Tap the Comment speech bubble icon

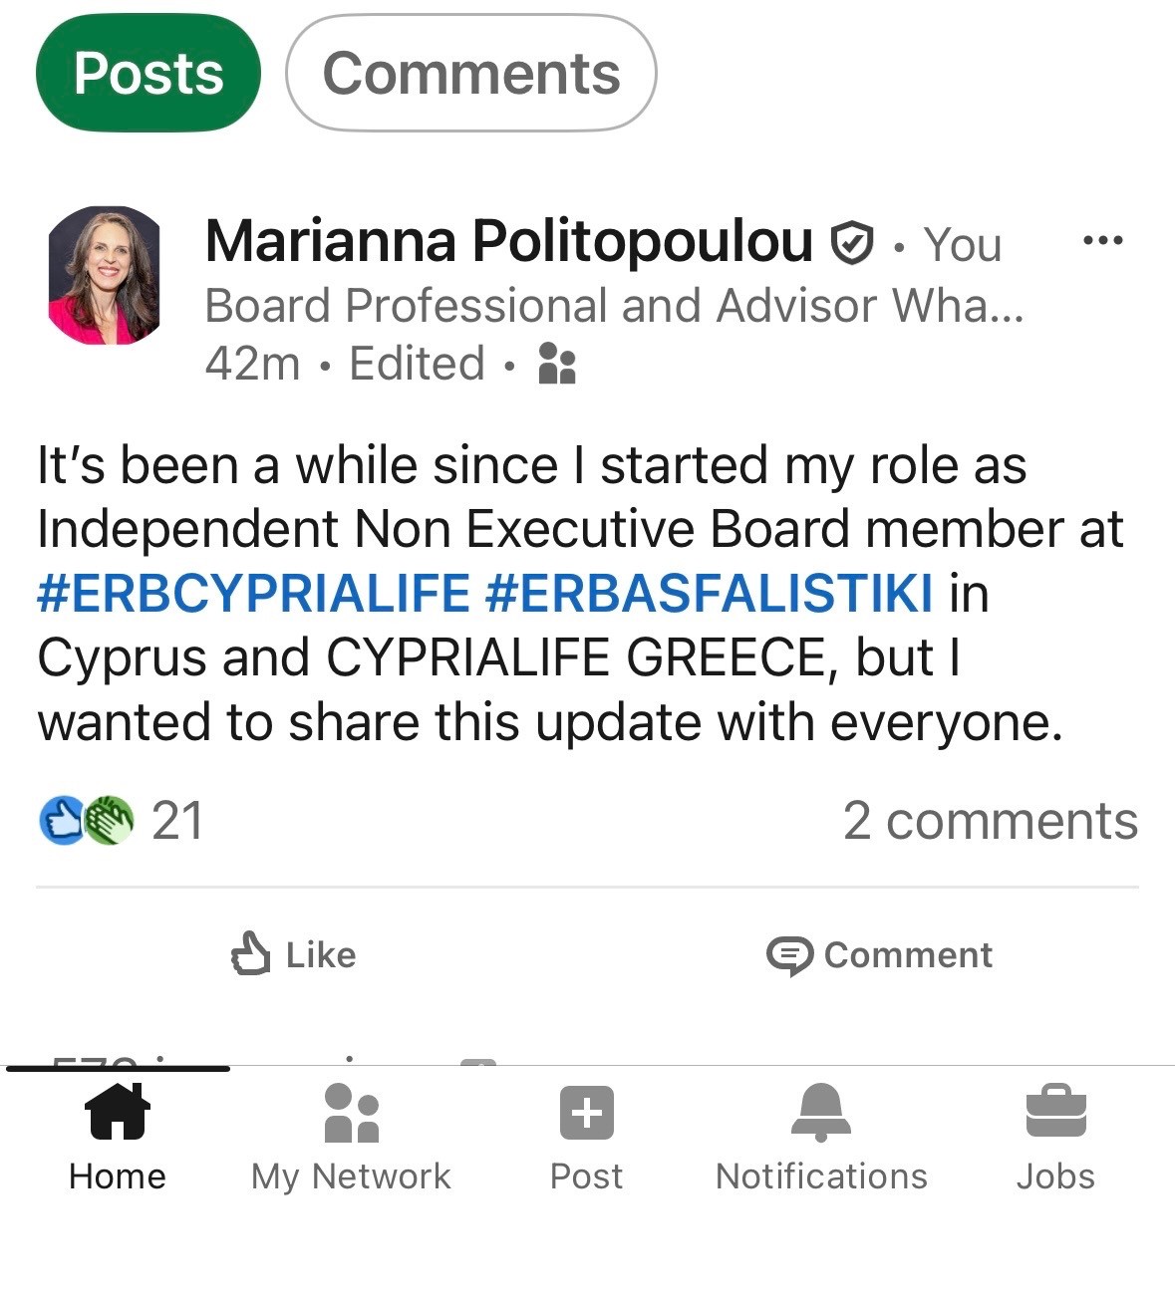789,955
